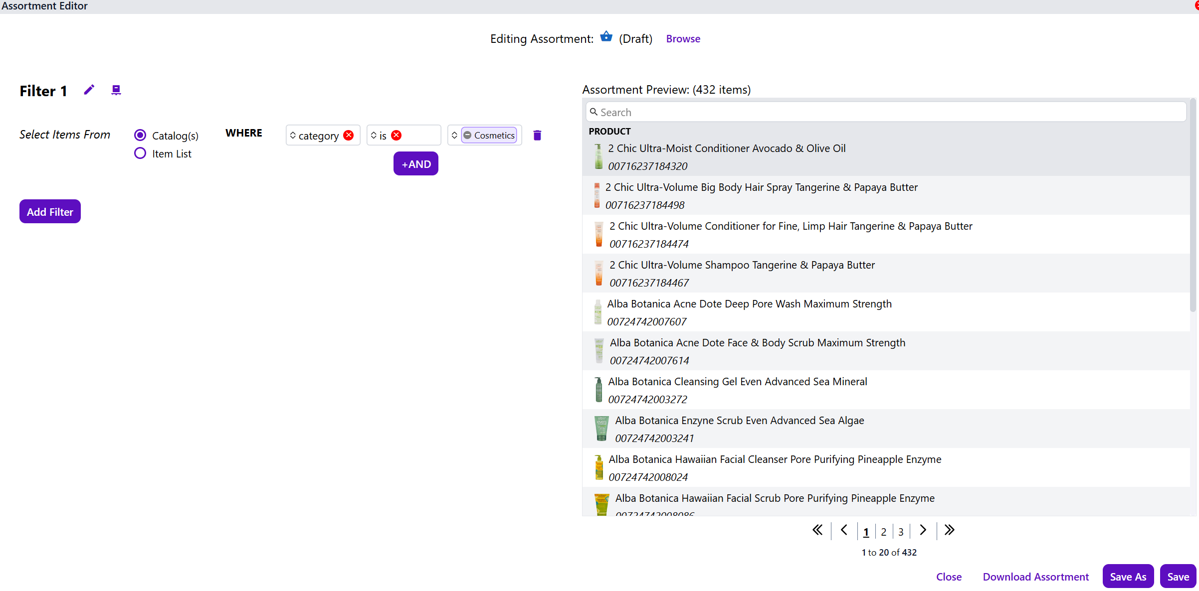Remove the Cosmetics tag chip
The image size is (1199, 591).
point(467,135)
